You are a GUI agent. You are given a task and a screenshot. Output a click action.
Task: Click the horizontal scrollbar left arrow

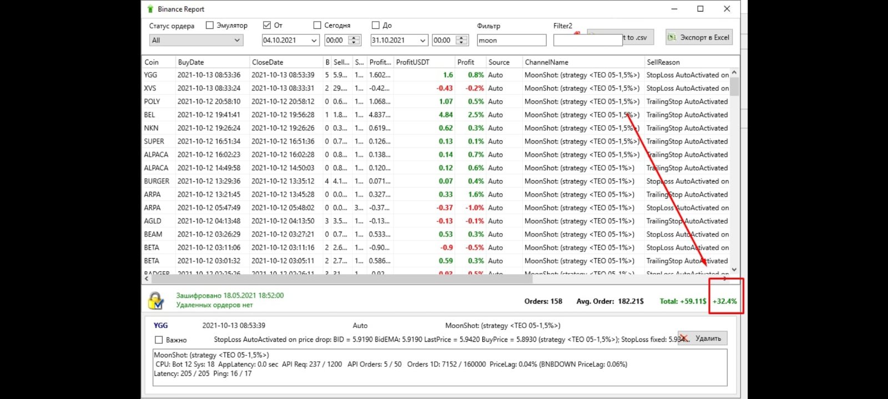point(147,279)
